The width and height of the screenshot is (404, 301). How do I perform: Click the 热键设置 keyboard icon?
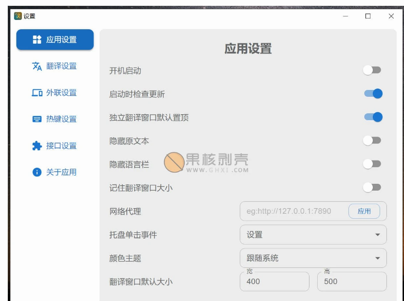pyautogui.click(x=37, y=119)
